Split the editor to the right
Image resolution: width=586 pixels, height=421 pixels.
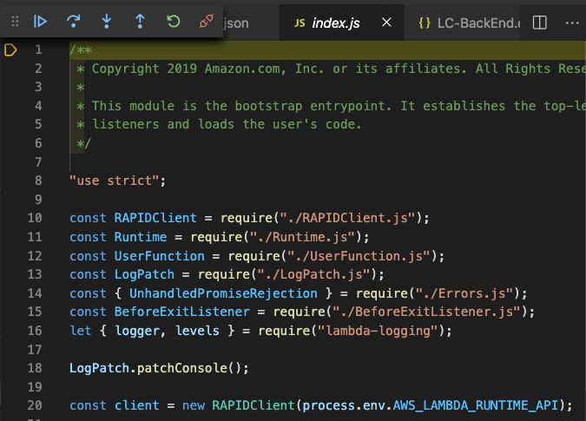point(540,23)
